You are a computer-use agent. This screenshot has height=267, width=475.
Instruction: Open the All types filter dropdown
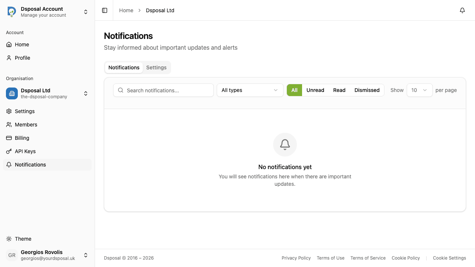[x=250, y=90]
